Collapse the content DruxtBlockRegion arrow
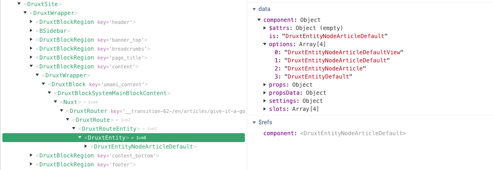This screenshot has height=170, width=493. 31,66
